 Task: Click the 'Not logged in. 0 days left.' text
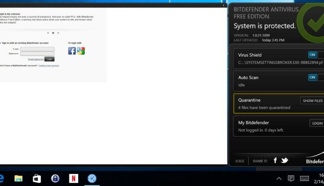[261, 130]
